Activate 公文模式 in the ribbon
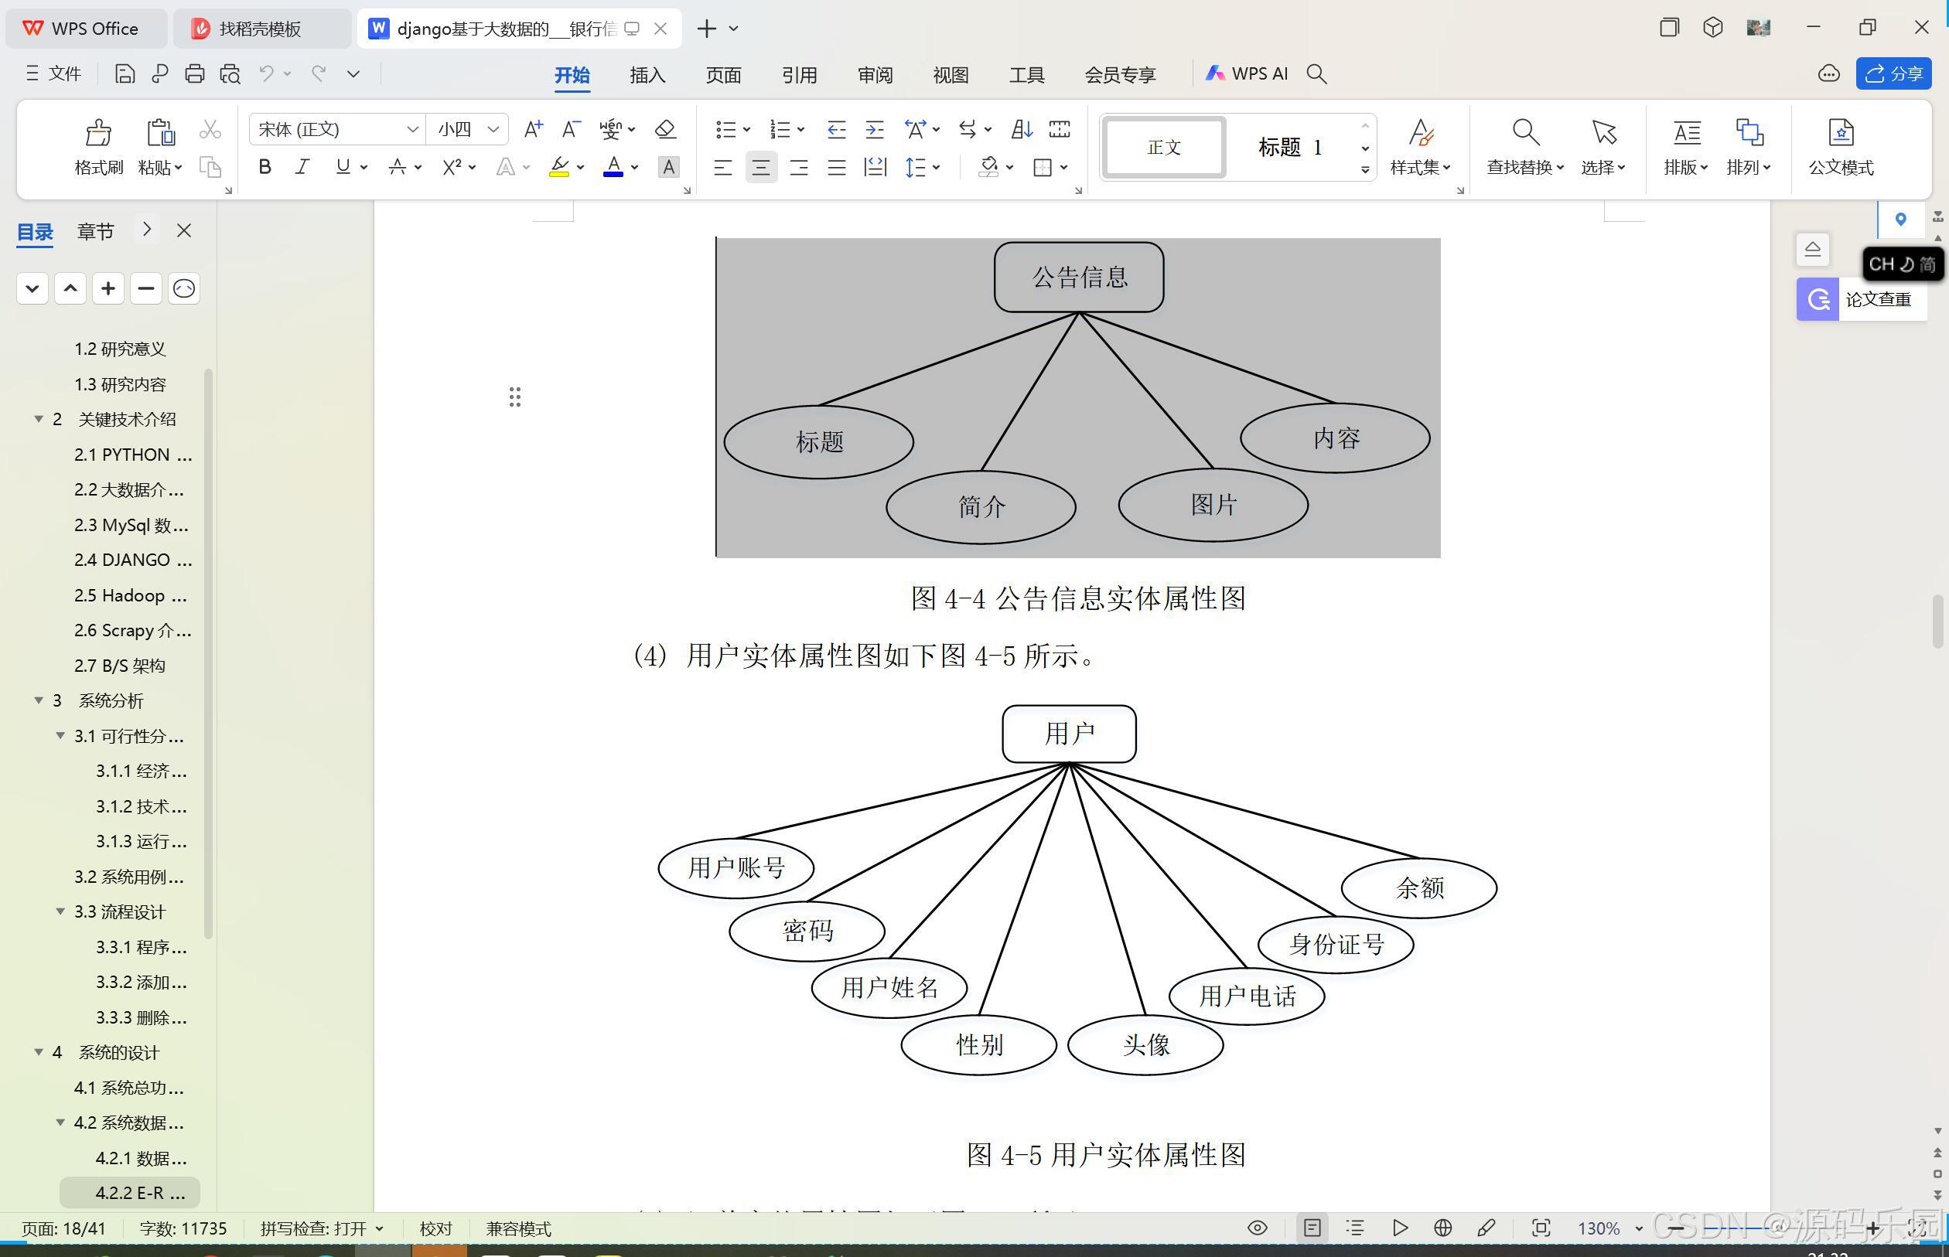 click(x=1841, y=147)
